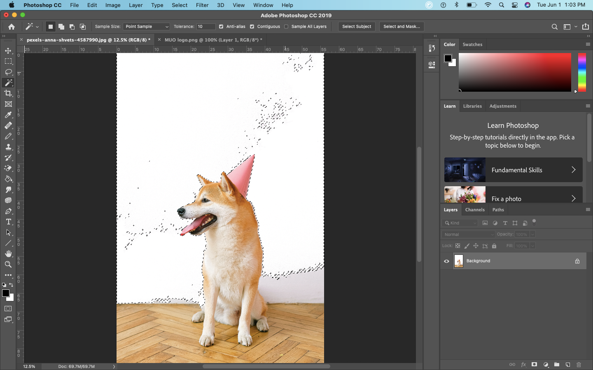Select the Crop tool

pyautogui.click(x=8, y=93)
